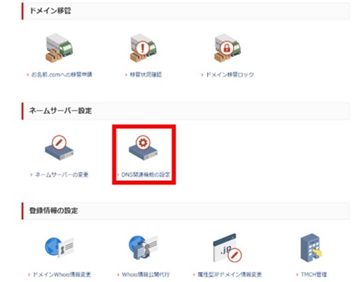Click the truck with exclamation mark icon
Screen dimensions: 357x282
pos(143,48)
